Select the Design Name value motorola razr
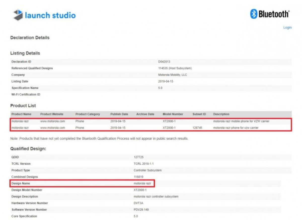This screenshot has width=302, height=221. (x=142, y=183)
